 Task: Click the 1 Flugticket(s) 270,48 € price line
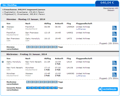pos(23,12)
